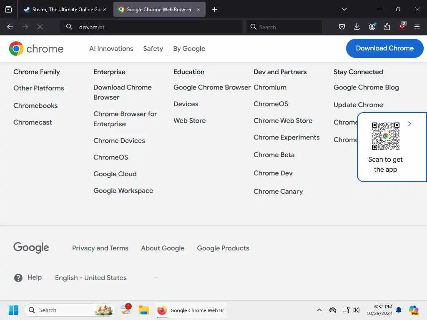Go back using the browser back arrow
Image resolution: width=427 pixels, height=320 pixels.
coord(10,27)
